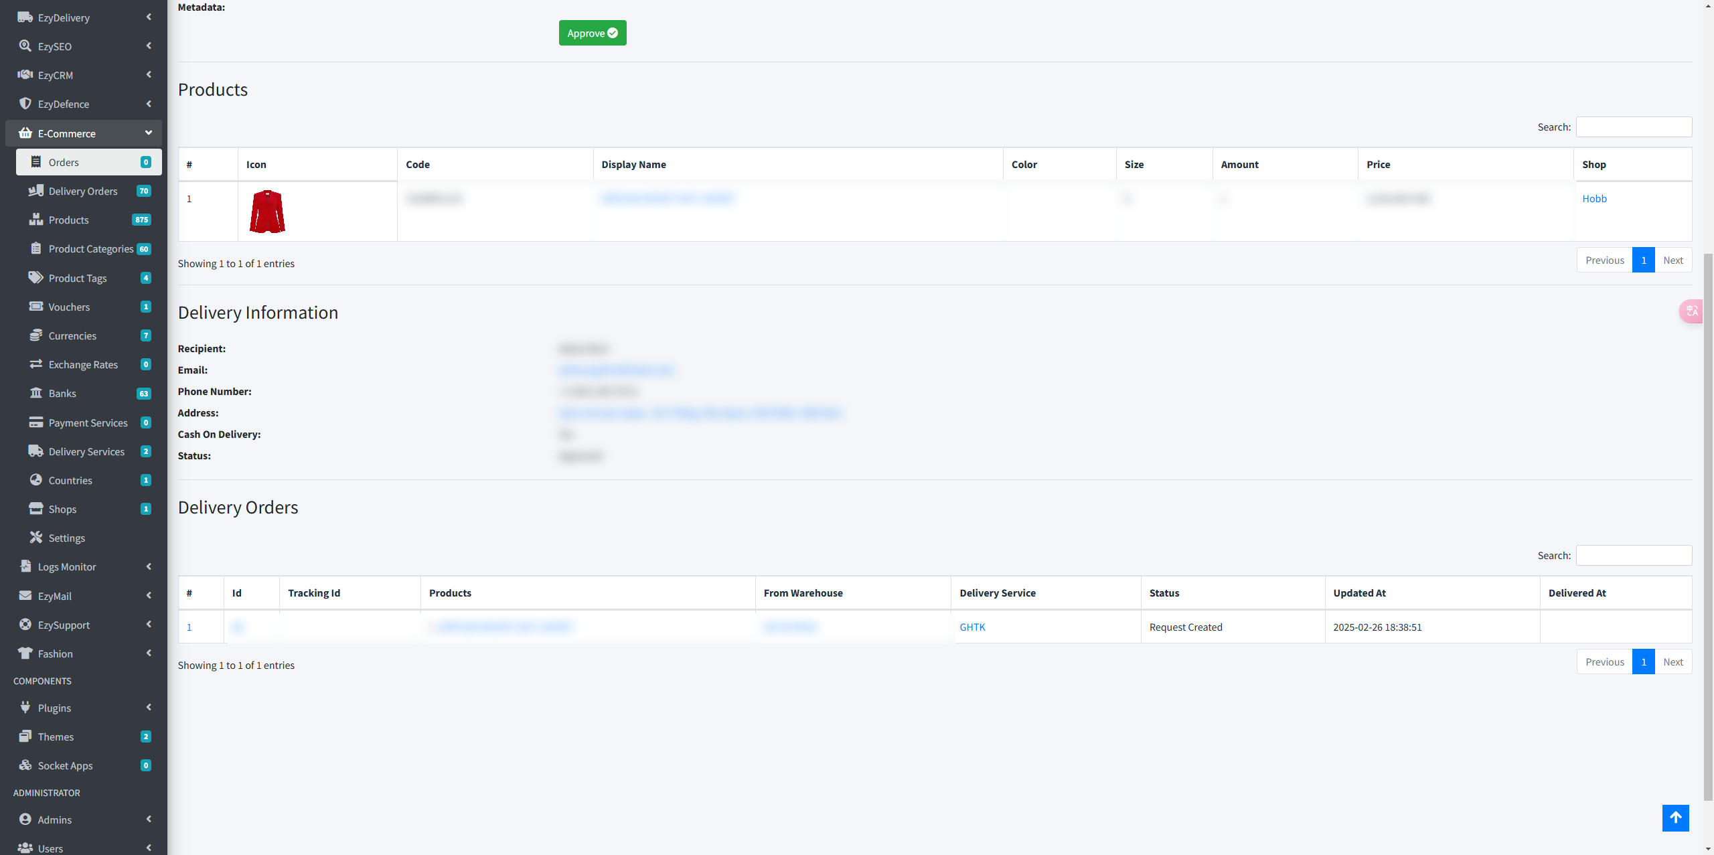Open Settings tools icon in sidebar
This screenshot has width=1714, height=855.
point(36,538)
